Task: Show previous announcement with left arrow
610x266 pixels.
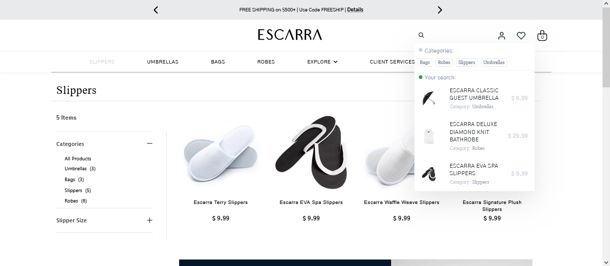Action: pos(156,10)
